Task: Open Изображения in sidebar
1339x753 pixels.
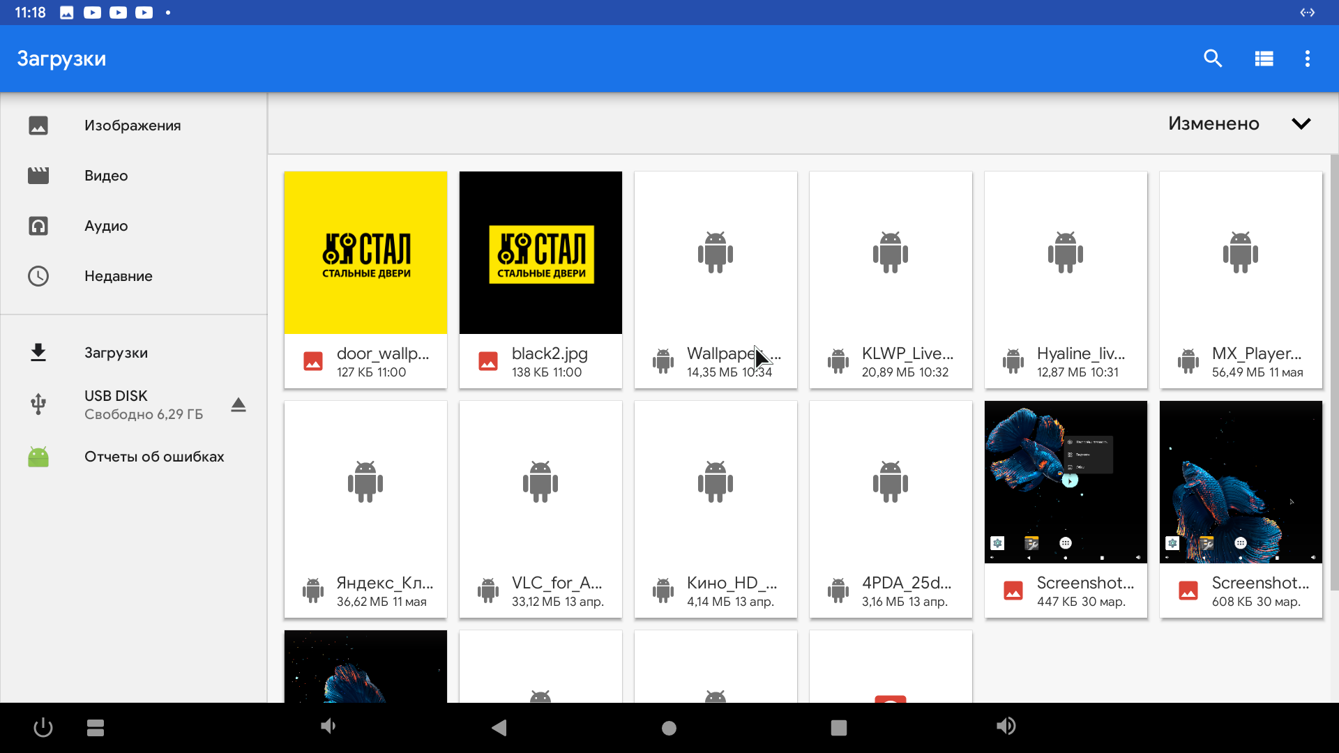Action: 134,125
